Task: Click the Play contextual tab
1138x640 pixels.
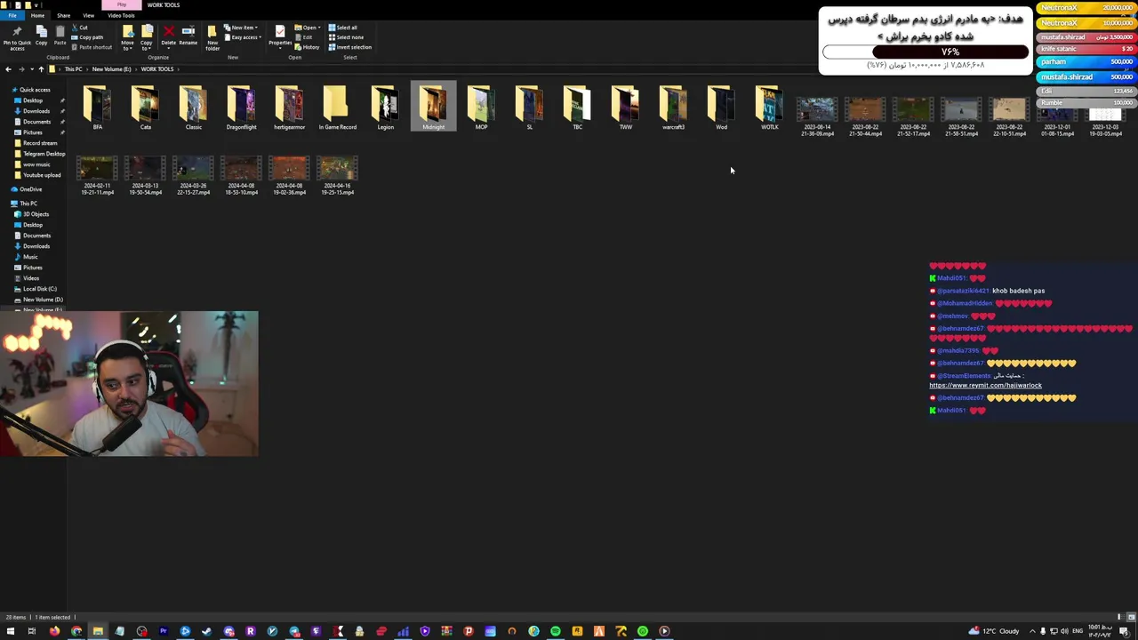Action: pos(122,4)
